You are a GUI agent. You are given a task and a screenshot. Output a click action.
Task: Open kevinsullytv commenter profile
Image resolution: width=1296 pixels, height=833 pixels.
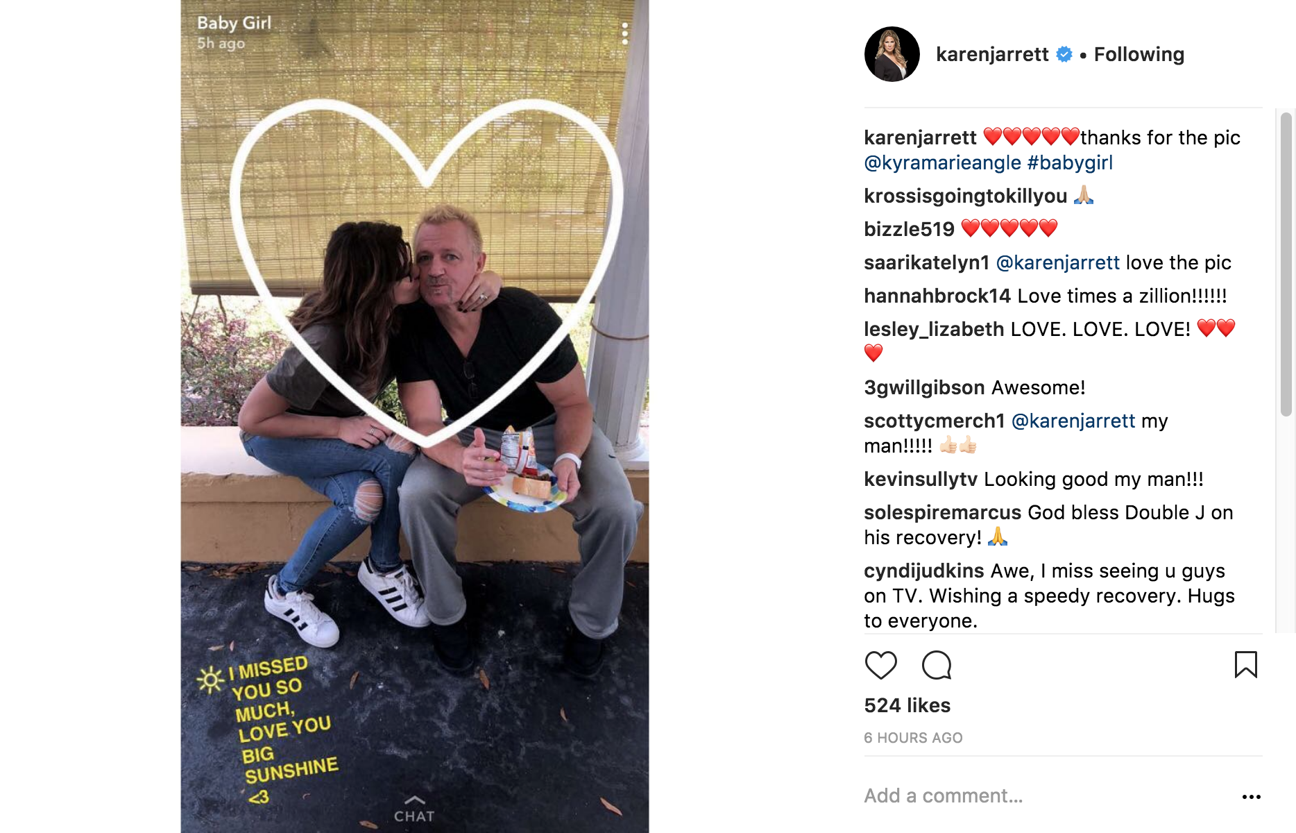tap(920, 479)
